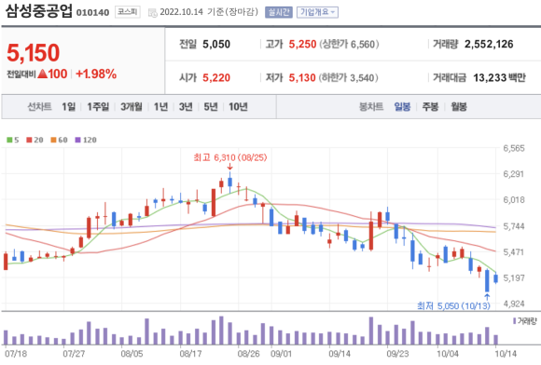The height and width of the screenshot is (365, 541).
Task: Select the 1주일 line chart tab
Action: coord(98,107)
